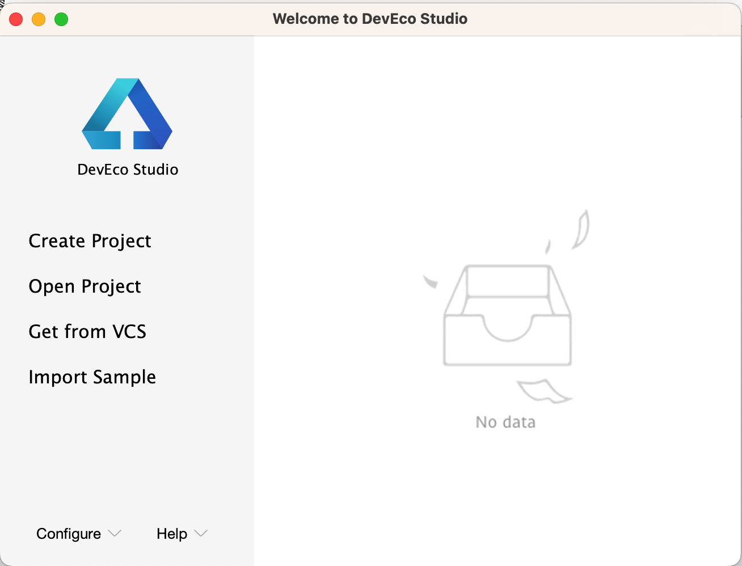Click the empty inbox No data illustration
Viewport: 742px width, 566px height.
click(x=506, y=307)
